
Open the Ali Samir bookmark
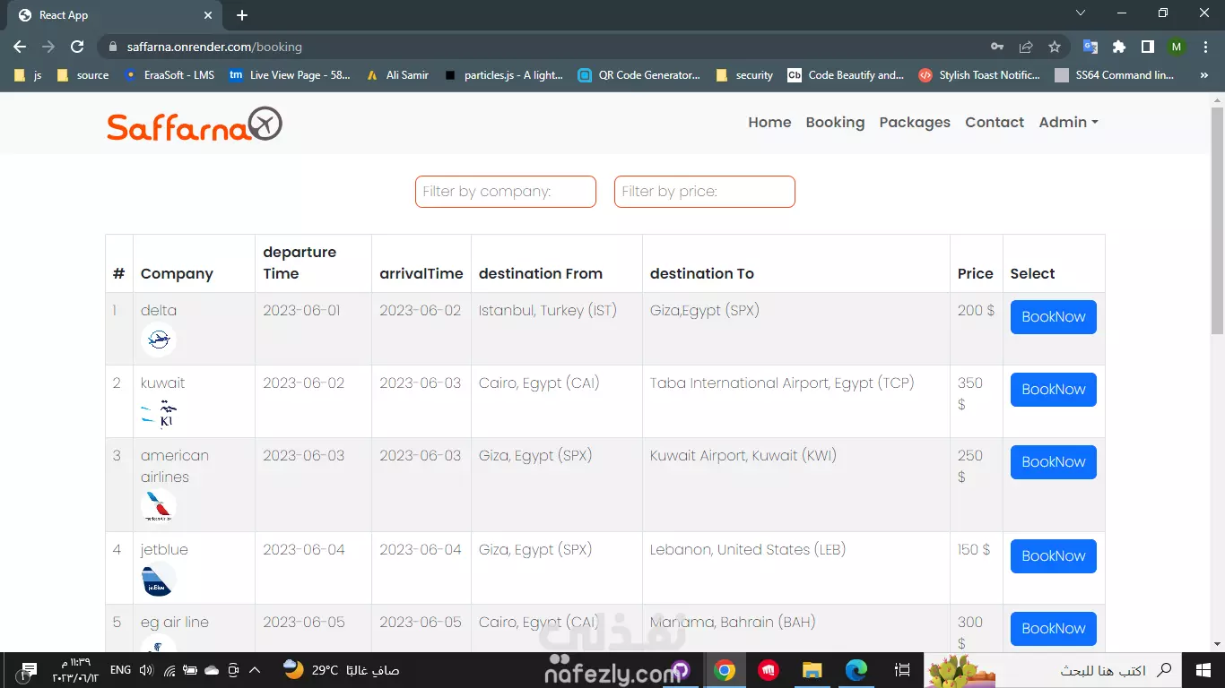click(397, 75)
